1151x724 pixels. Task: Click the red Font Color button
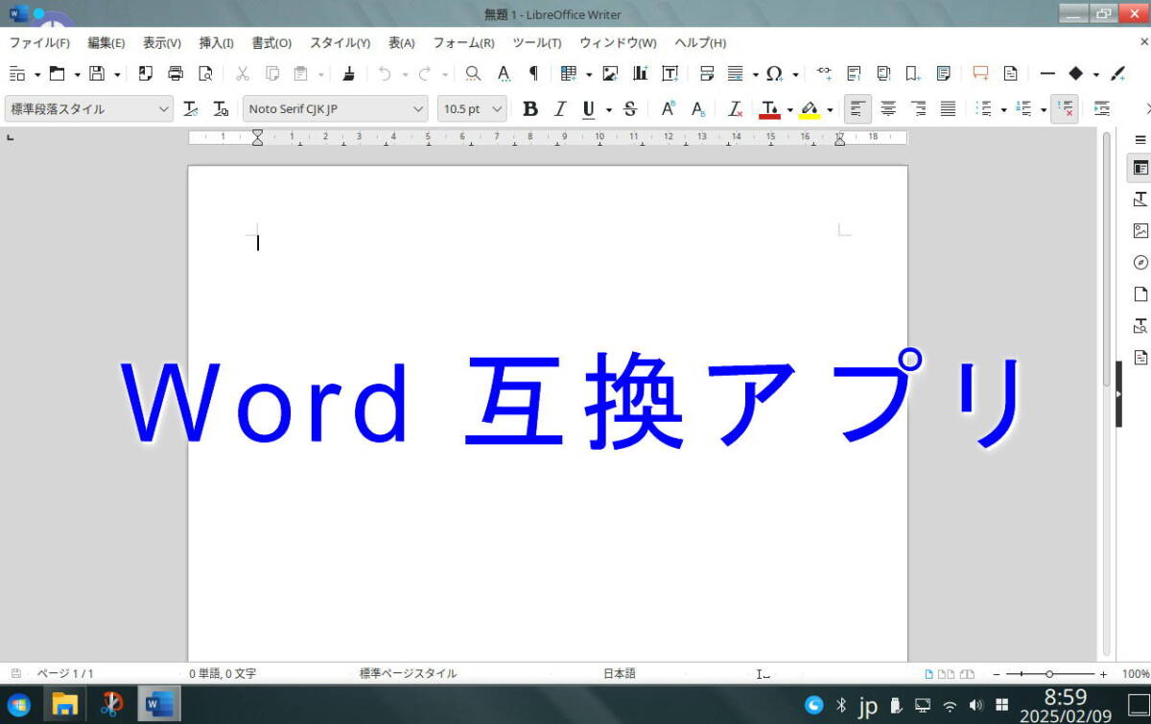click(769, 108)
